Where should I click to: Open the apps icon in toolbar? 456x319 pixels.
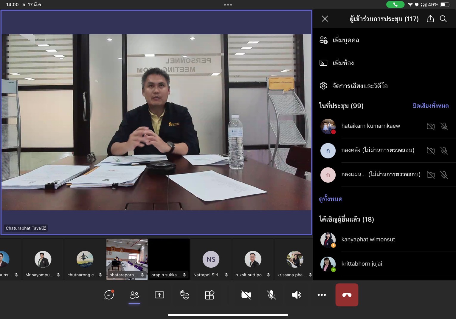tap(210, 295)
